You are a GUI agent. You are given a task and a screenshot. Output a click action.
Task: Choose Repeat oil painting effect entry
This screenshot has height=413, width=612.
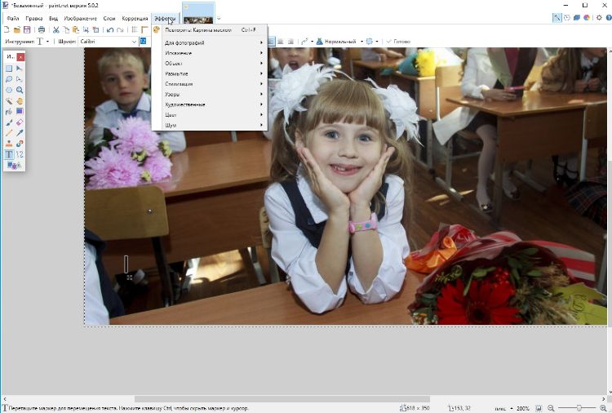210,30
